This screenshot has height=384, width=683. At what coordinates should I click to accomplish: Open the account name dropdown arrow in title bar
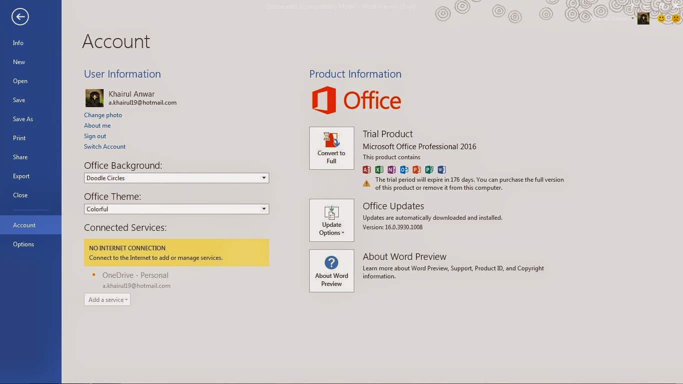[633, 19]
